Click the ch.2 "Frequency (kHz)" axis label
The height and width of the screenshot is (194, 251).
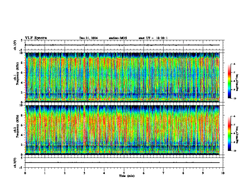[17, 126]
